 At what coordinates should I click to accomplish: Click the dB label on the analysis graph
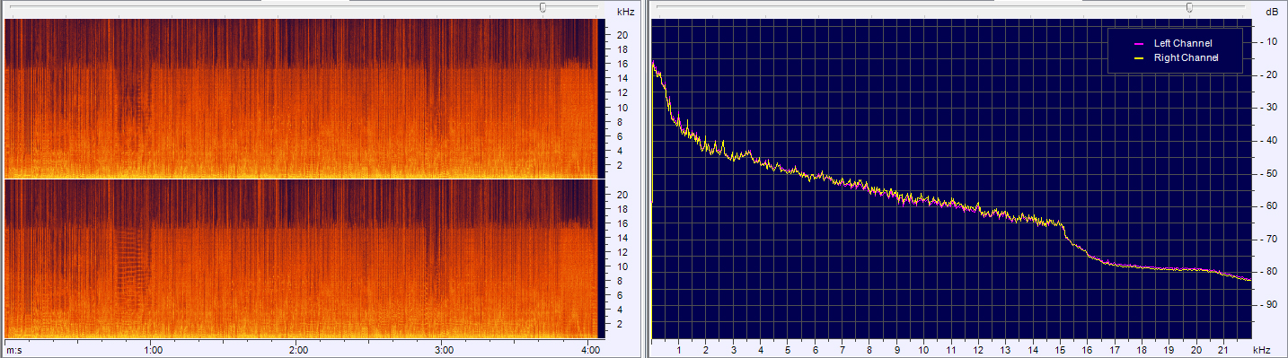click(1271, 12)
